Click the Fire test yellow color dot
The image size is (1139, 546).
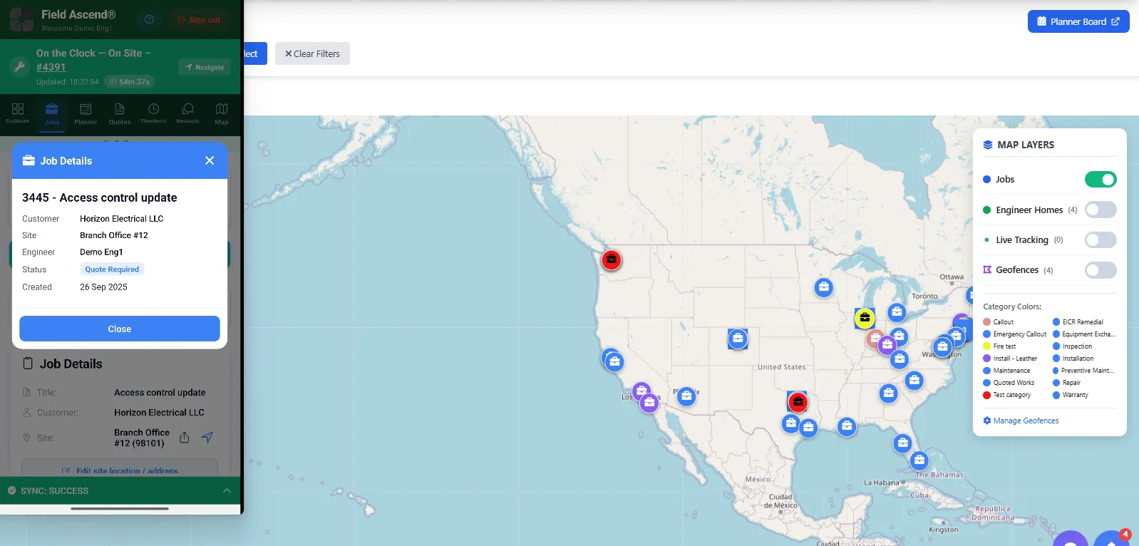click(987, 346)
